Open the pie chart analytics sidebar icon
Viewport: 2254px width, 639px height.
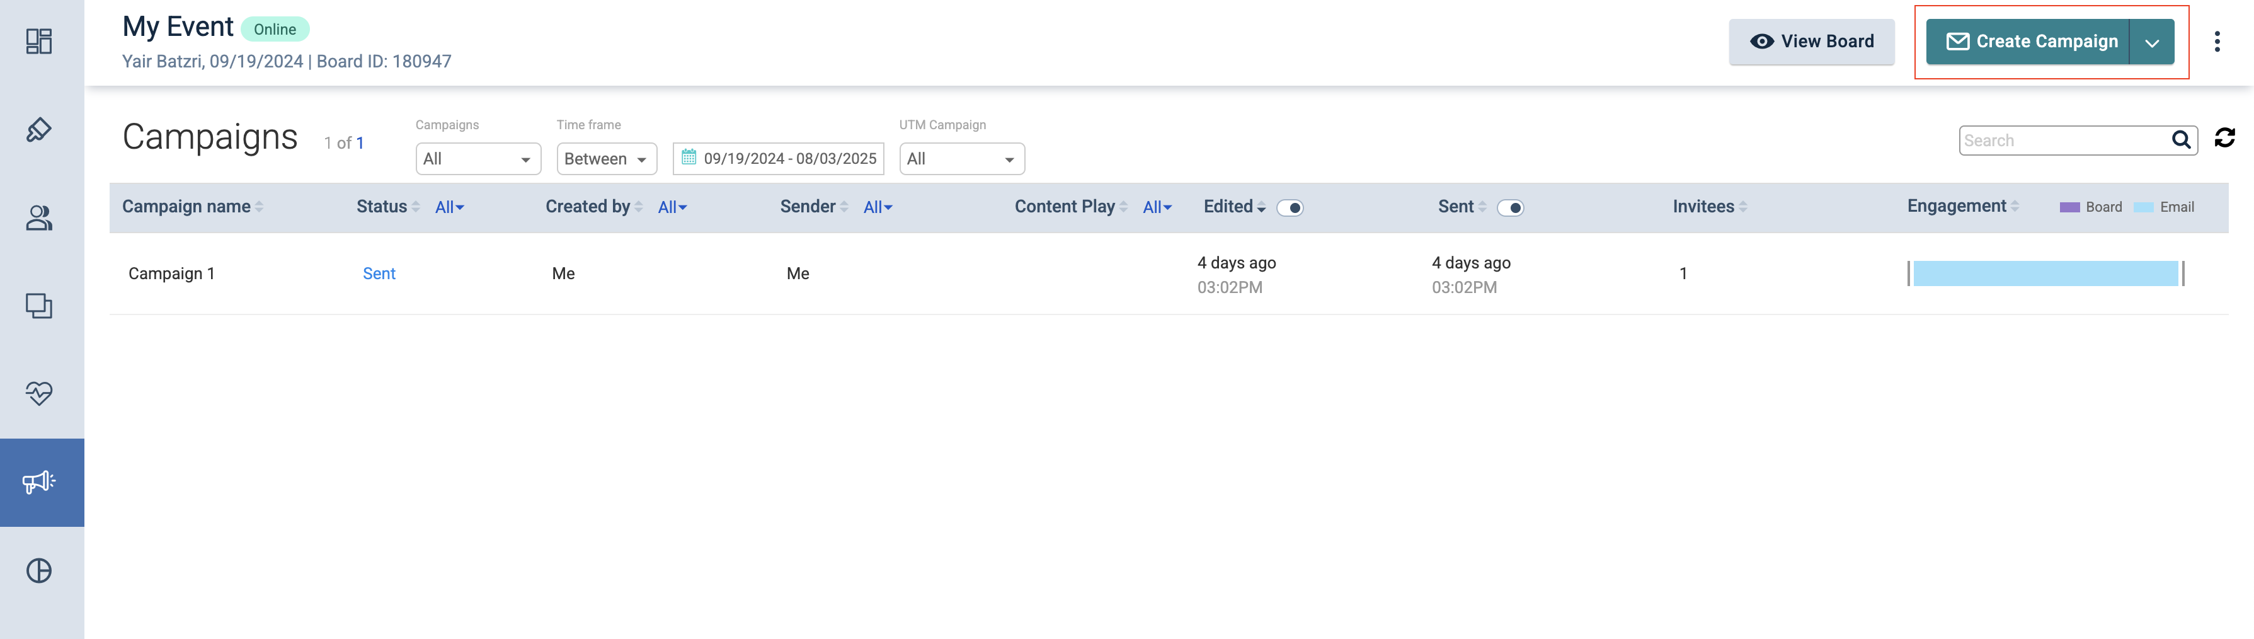click(38, 571)
